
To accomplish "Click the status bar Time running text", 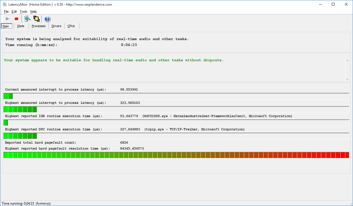I will point(26,203).
